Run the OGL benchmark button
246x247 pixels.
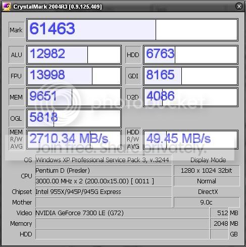pos(16,118)
